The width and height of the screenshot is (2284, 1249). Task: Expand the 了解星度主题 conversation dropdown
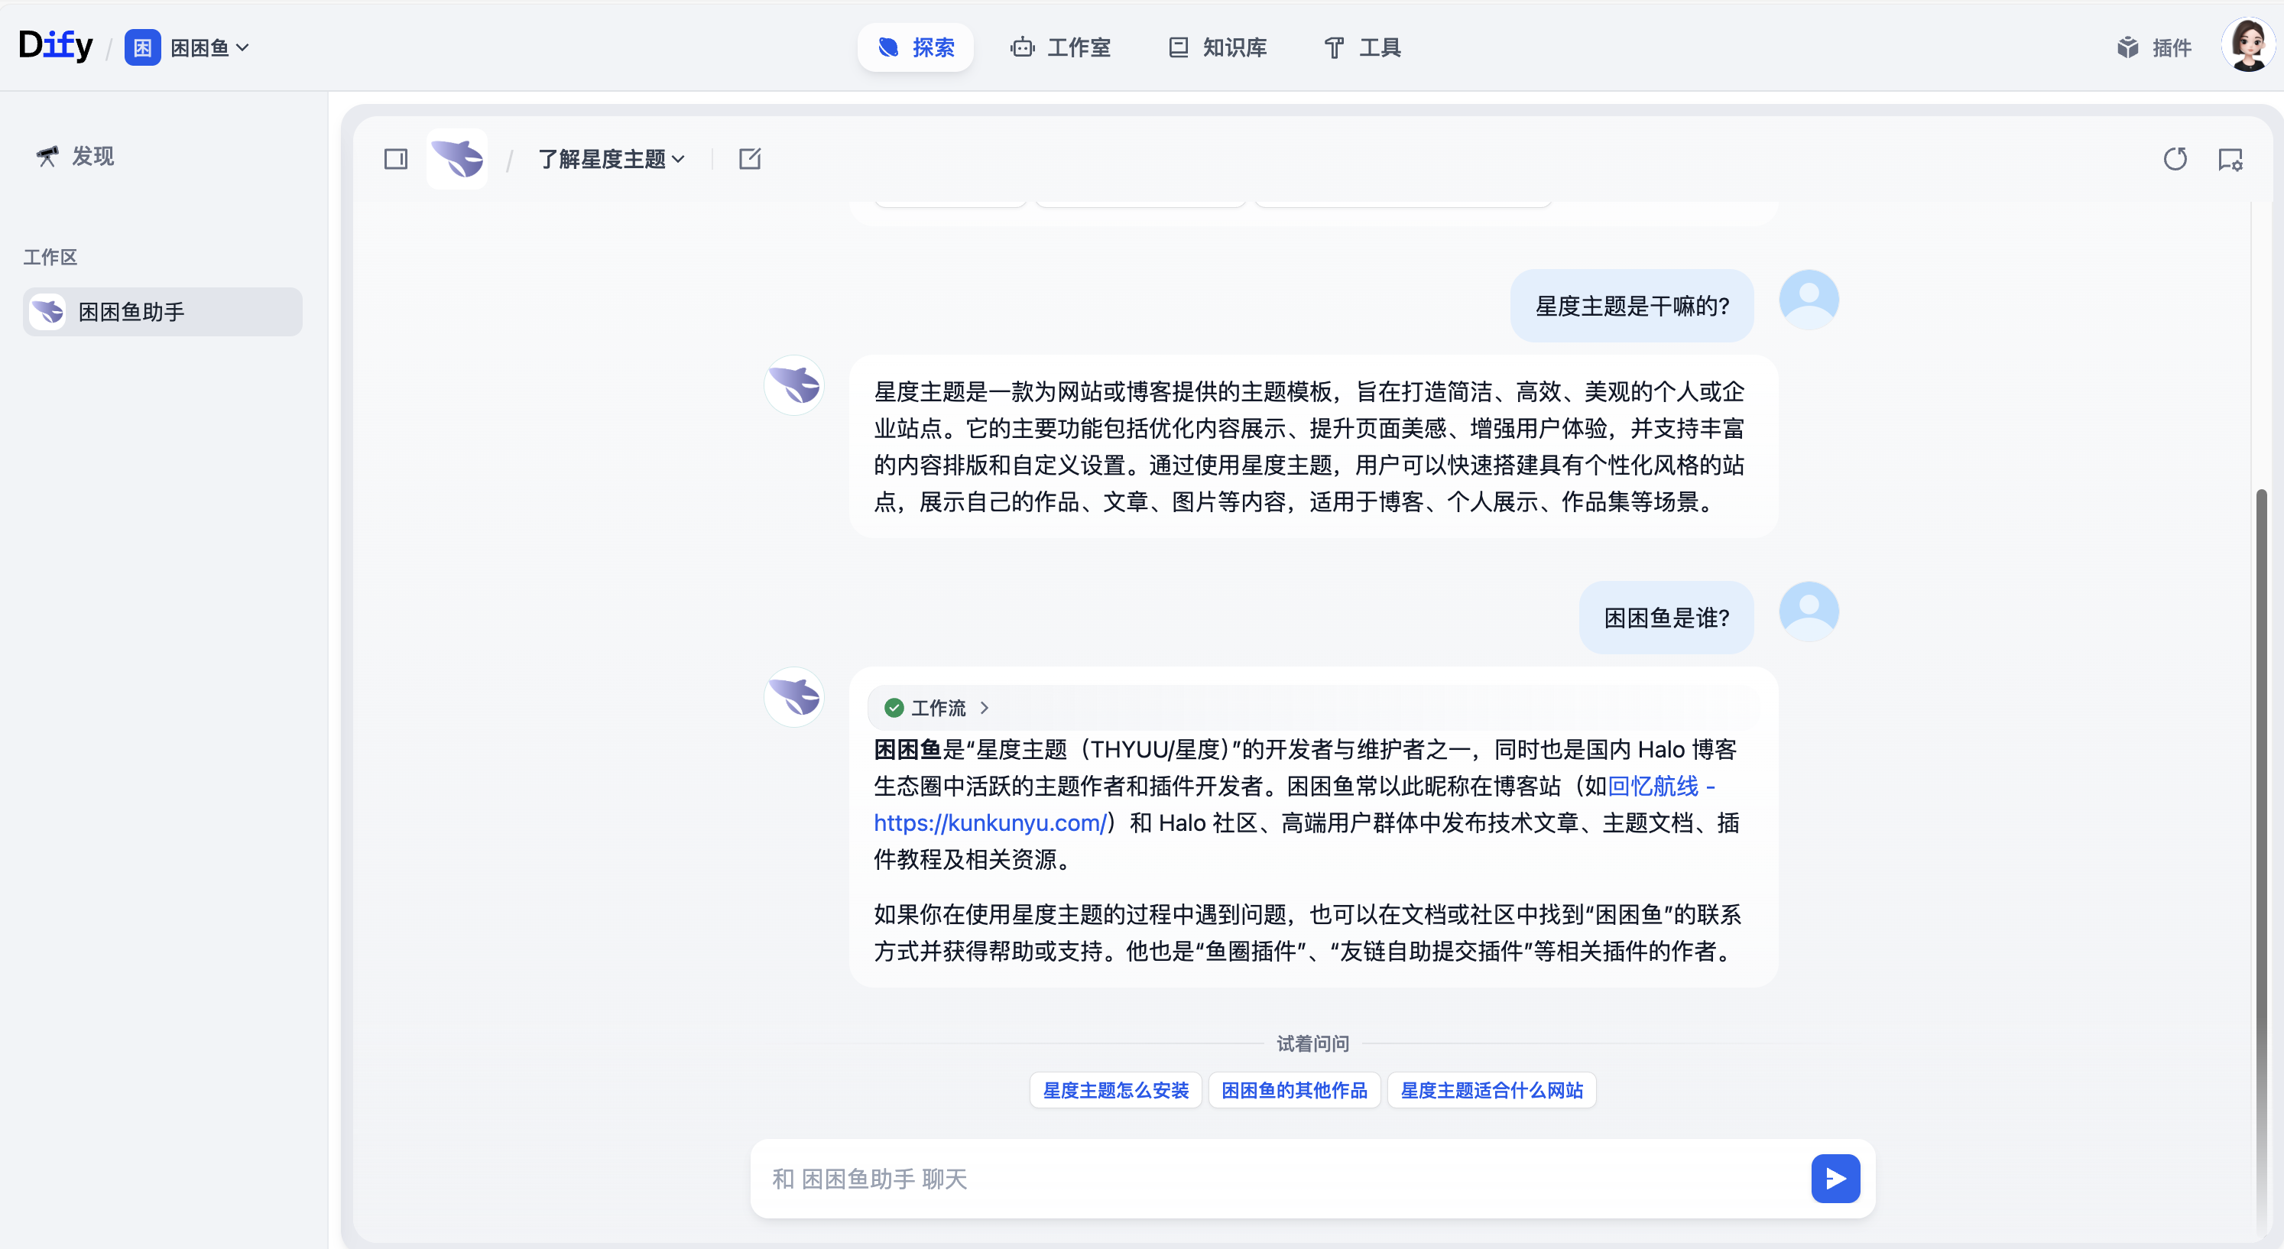point(612,159)
